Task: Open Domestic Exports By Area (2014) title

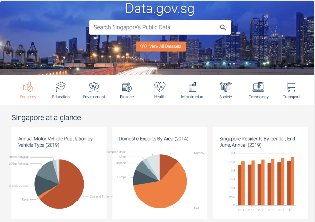Action: click(154, 139)
